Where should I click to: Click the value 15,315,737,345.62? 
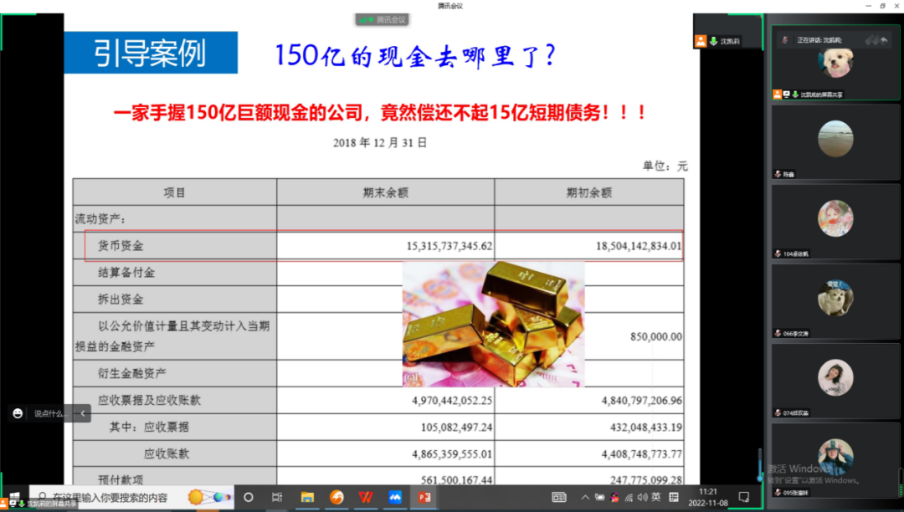pyautogui.click(x=449, y=246)
